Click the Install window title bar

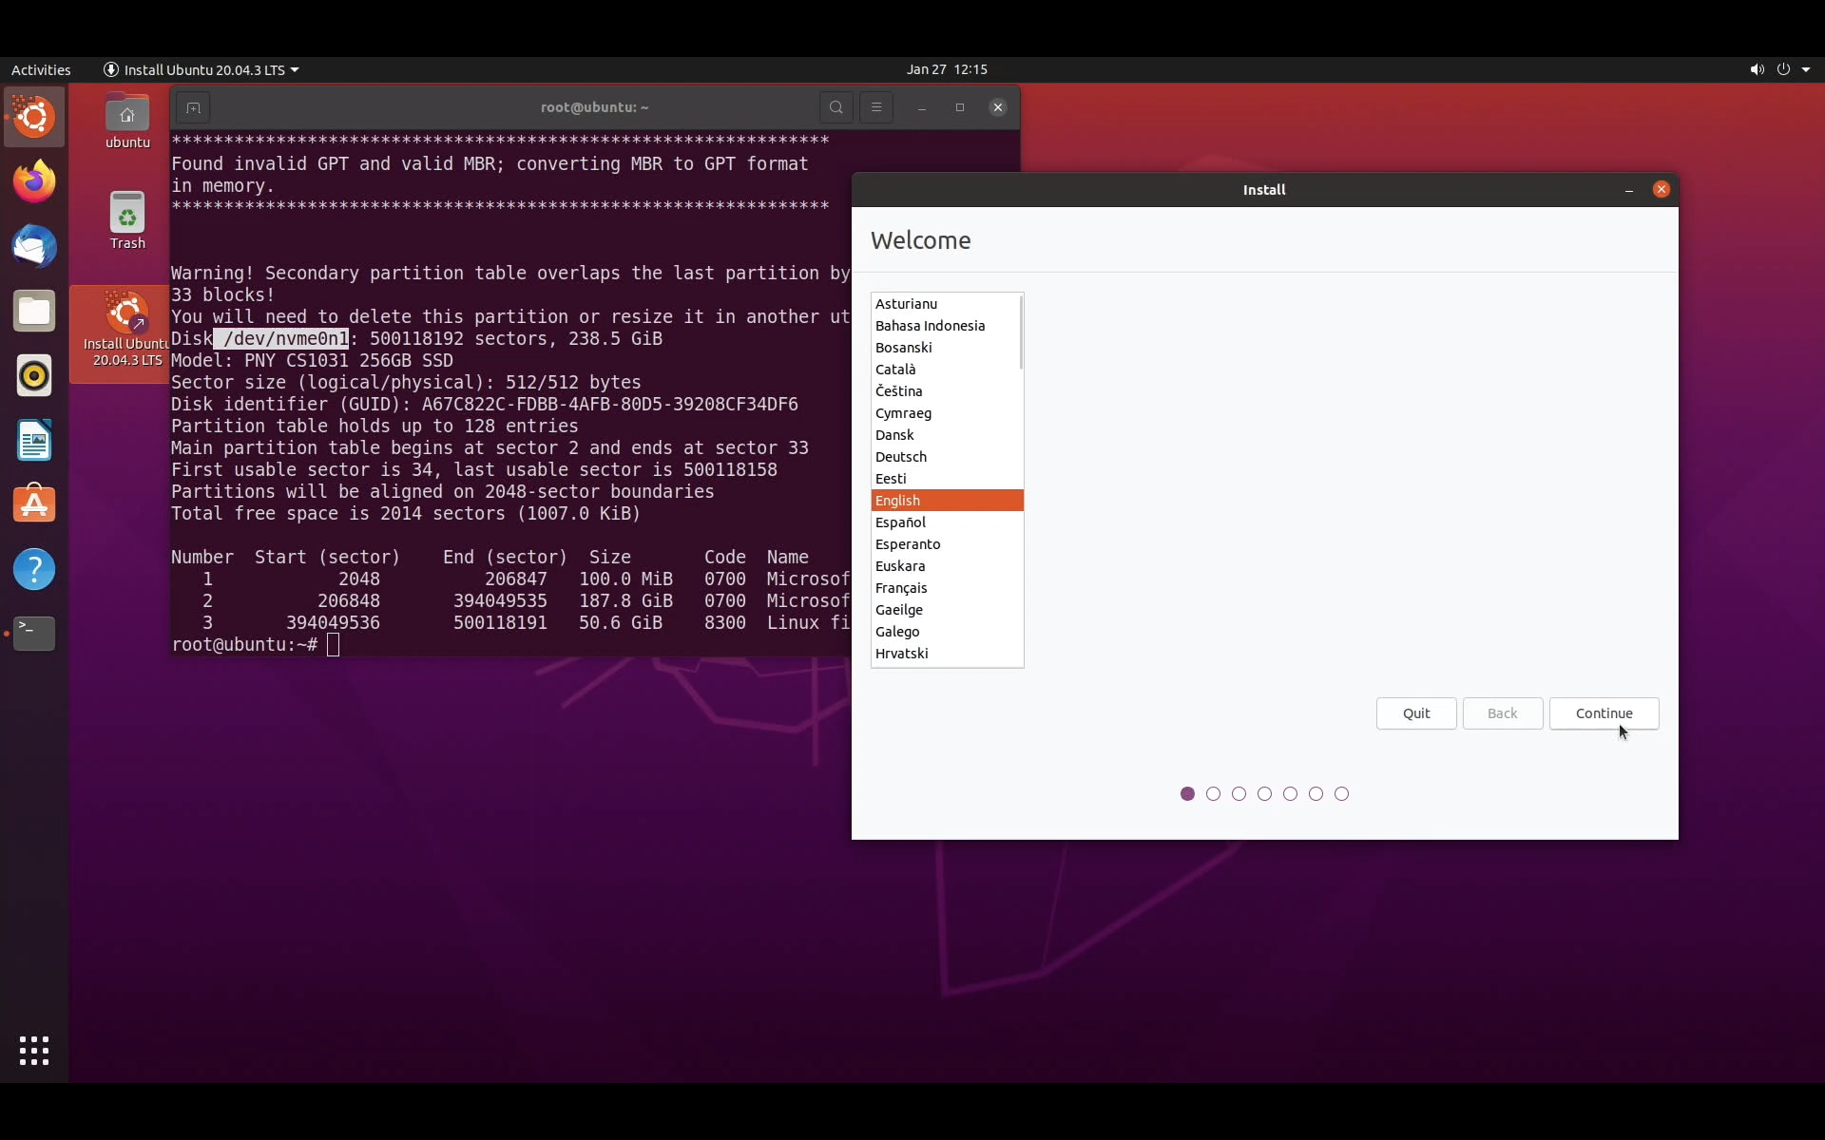point(1264,190)
